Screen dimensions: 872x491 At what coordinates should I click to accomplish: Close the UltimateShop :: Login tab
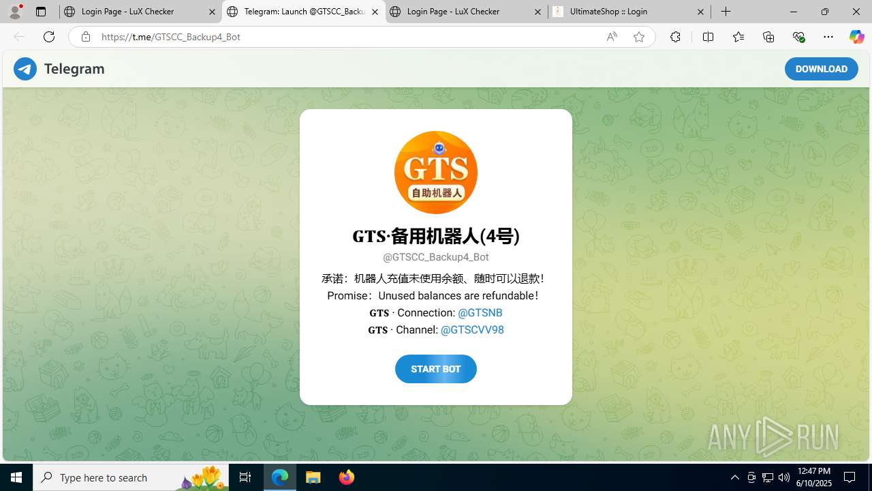point(700,12)
